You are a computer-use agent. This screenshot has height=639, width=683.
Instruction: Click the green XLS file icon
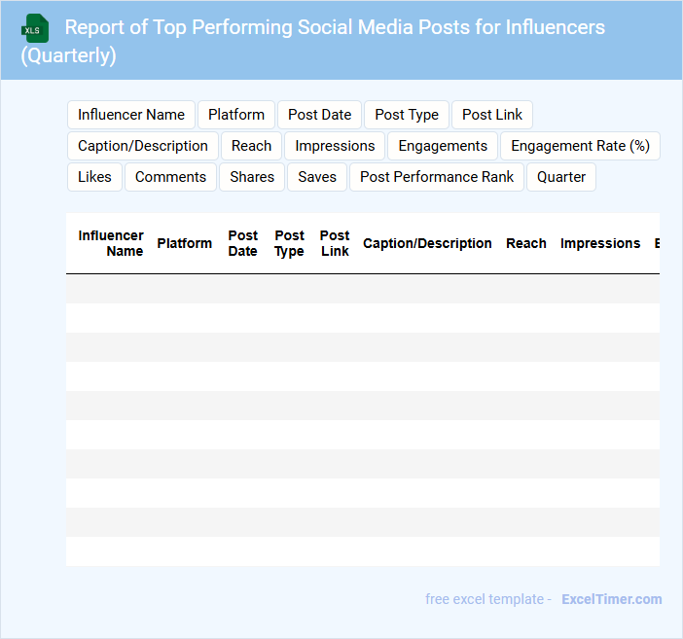[x=36, y=28]
